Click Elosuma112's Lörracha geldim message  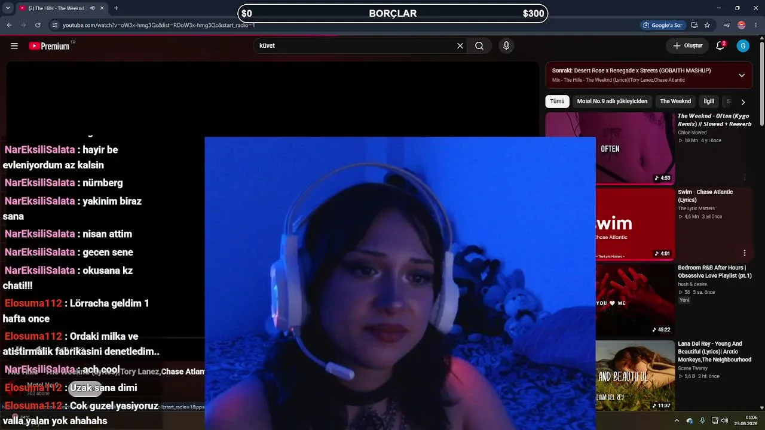pyautogui.click(x=76, y=311)
